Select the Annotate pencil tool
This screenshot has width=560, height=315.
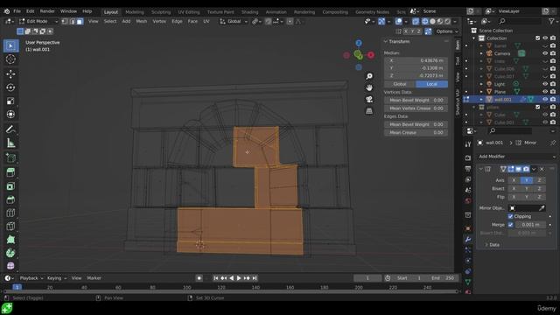(x=10, y=129)
